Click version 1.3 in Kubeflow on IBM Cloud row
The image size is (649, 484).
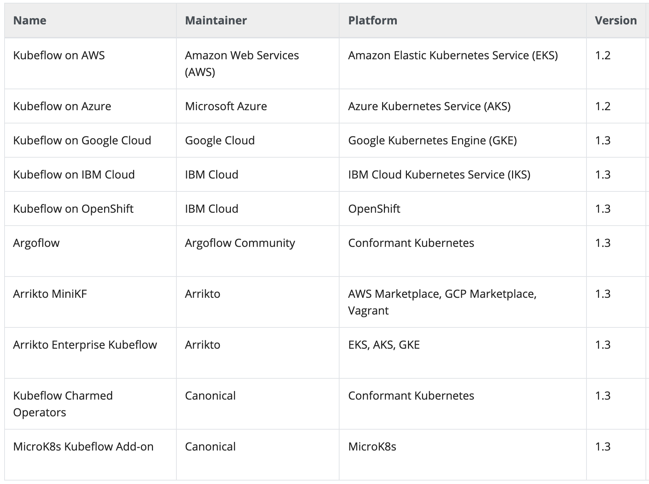click(x=616, y=174)
